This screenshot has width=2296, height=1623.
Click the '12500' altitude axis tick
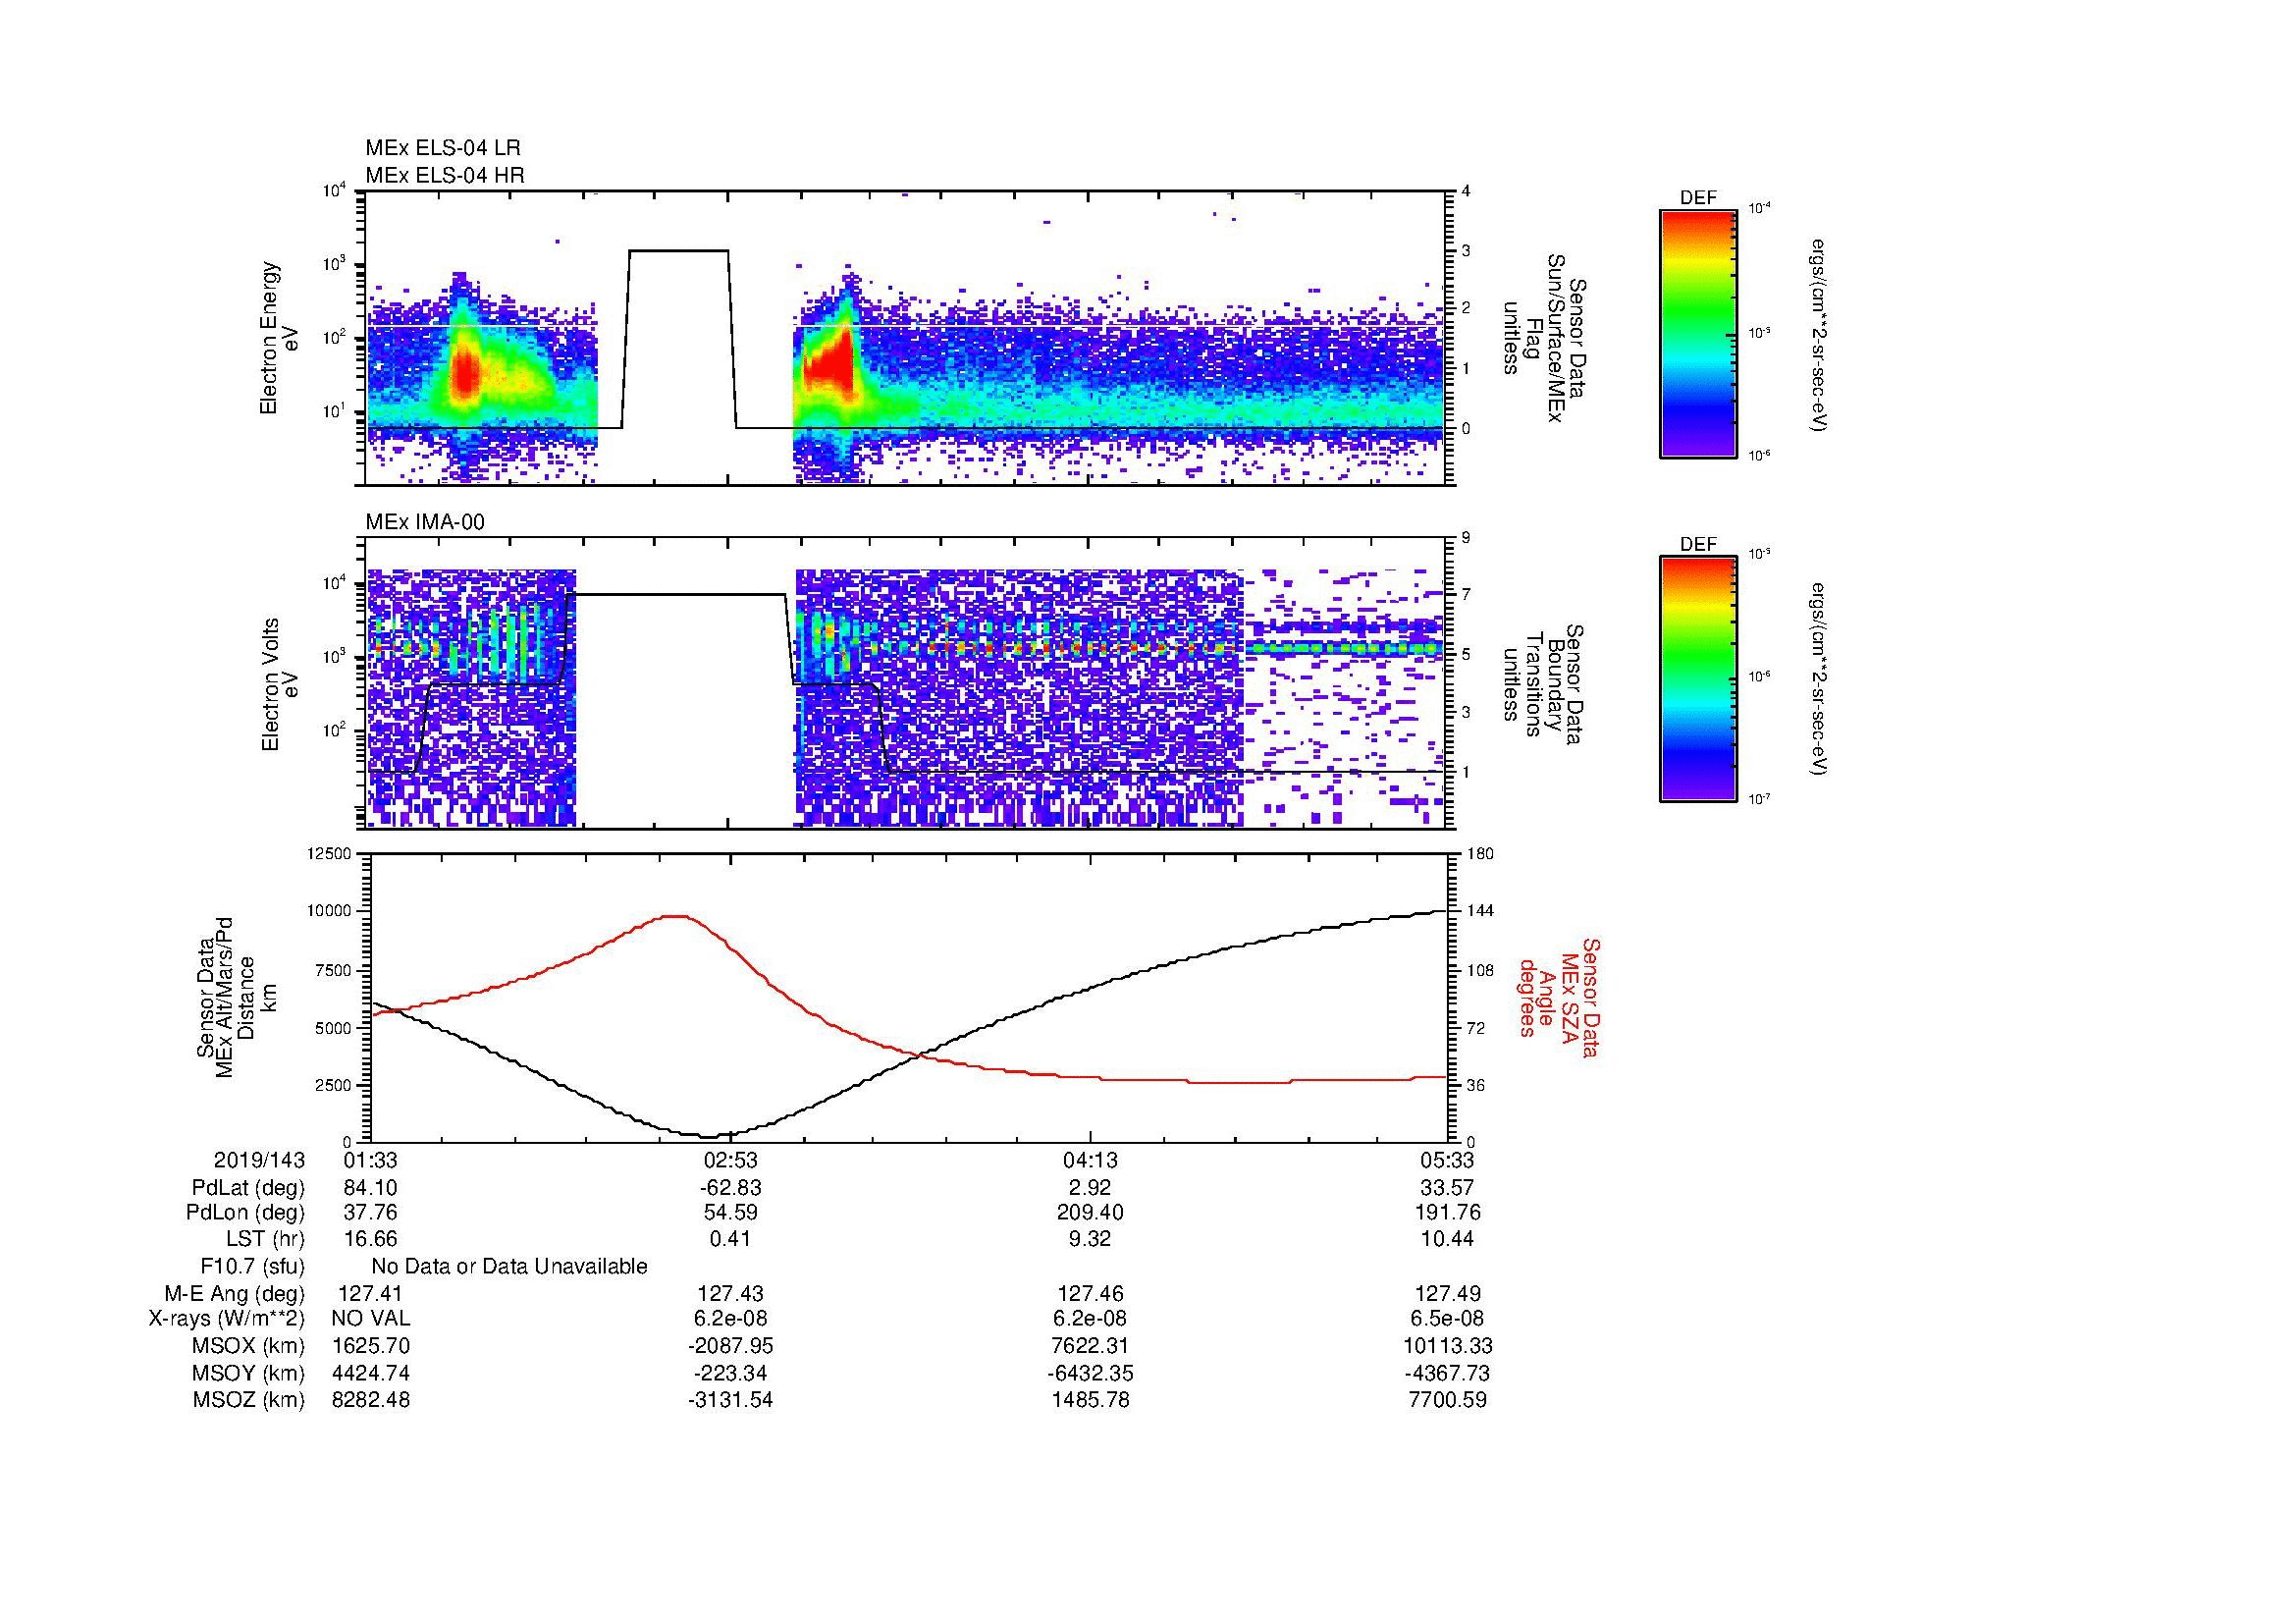point(330,853)
